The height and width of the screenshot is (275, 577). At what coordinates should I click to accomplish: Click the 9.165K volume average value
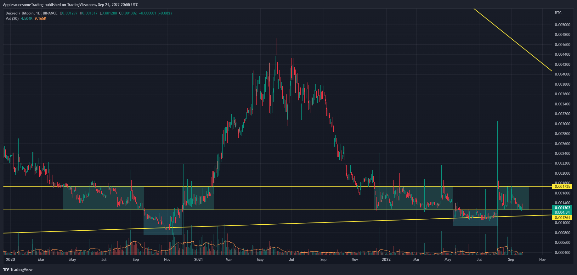(41, 19)
